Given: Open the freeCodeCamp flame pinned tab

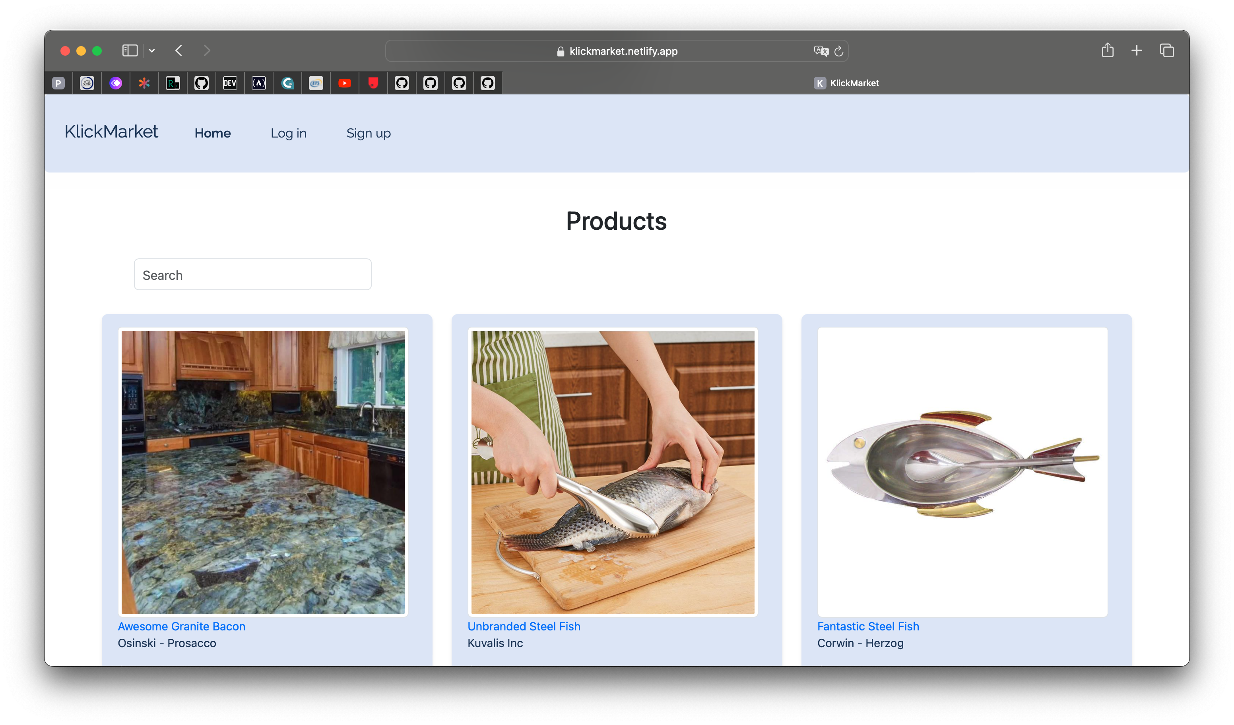Looking at the screenshot, I should [x=258, y=83].
